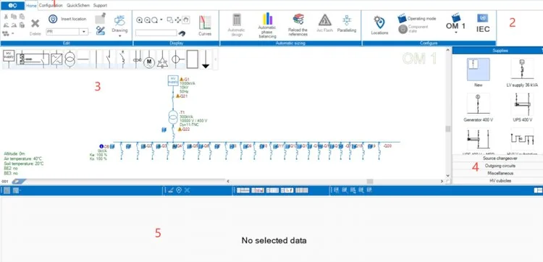Click the horizontal scrollbar left arrow

point(228,182)
